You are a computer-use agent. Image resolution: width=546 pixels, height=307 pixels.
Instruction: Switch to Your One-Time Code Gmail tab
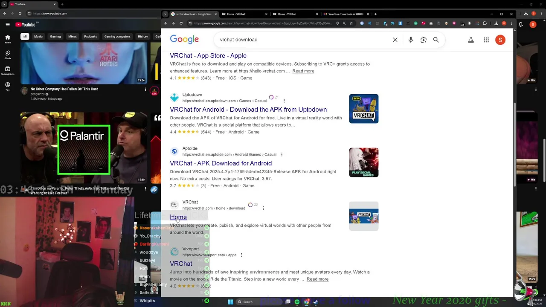(x=346, y=14)
